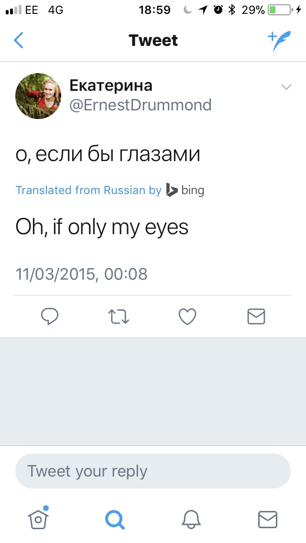The height and width of the screenshot is (543, 306).
Task: Share tweet via envelope icon under tweet
Action: pyautogui.click(x=256, y=316)
